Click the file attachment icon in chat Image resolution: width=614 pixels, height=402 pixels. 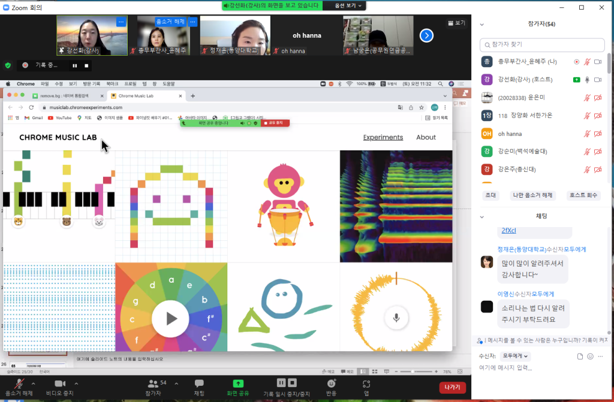580,356
